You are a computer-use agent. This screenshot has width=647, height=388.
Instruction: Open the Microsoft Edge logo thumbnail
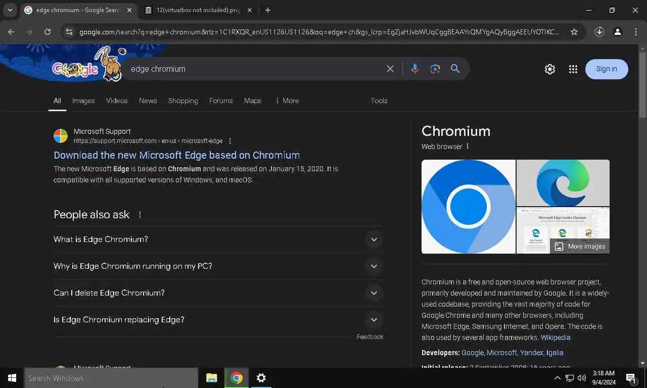(x=563, y=182)
